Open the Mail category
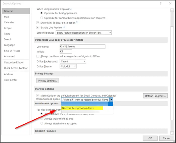176x143 pixels. [x=16, y=17]
